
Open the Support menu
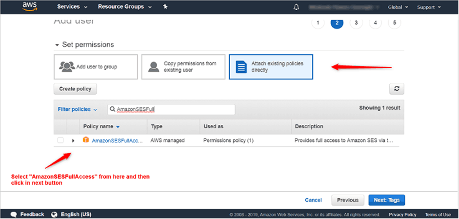(429, 7)
